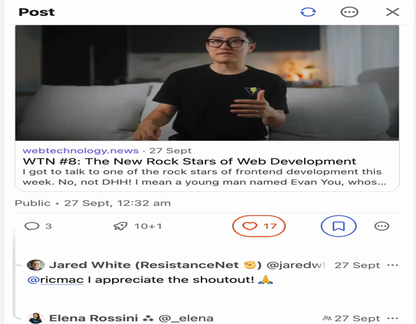
Task: Click the link preview video thumbnail
Action: [x=207, y=83]
